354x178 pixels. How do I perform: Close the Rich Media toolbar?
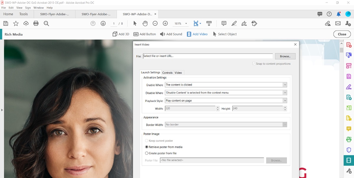point(342,34)
